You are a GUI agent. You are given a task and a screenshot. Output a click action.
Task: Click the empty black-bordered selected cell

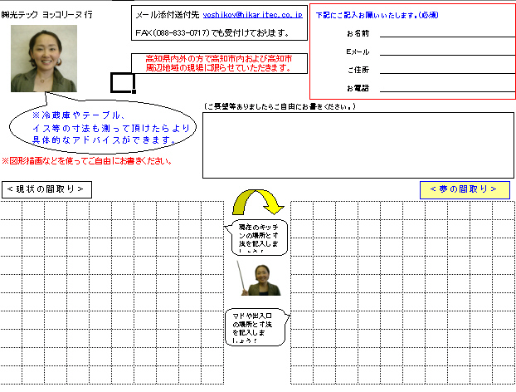click(x=122, y=81)
